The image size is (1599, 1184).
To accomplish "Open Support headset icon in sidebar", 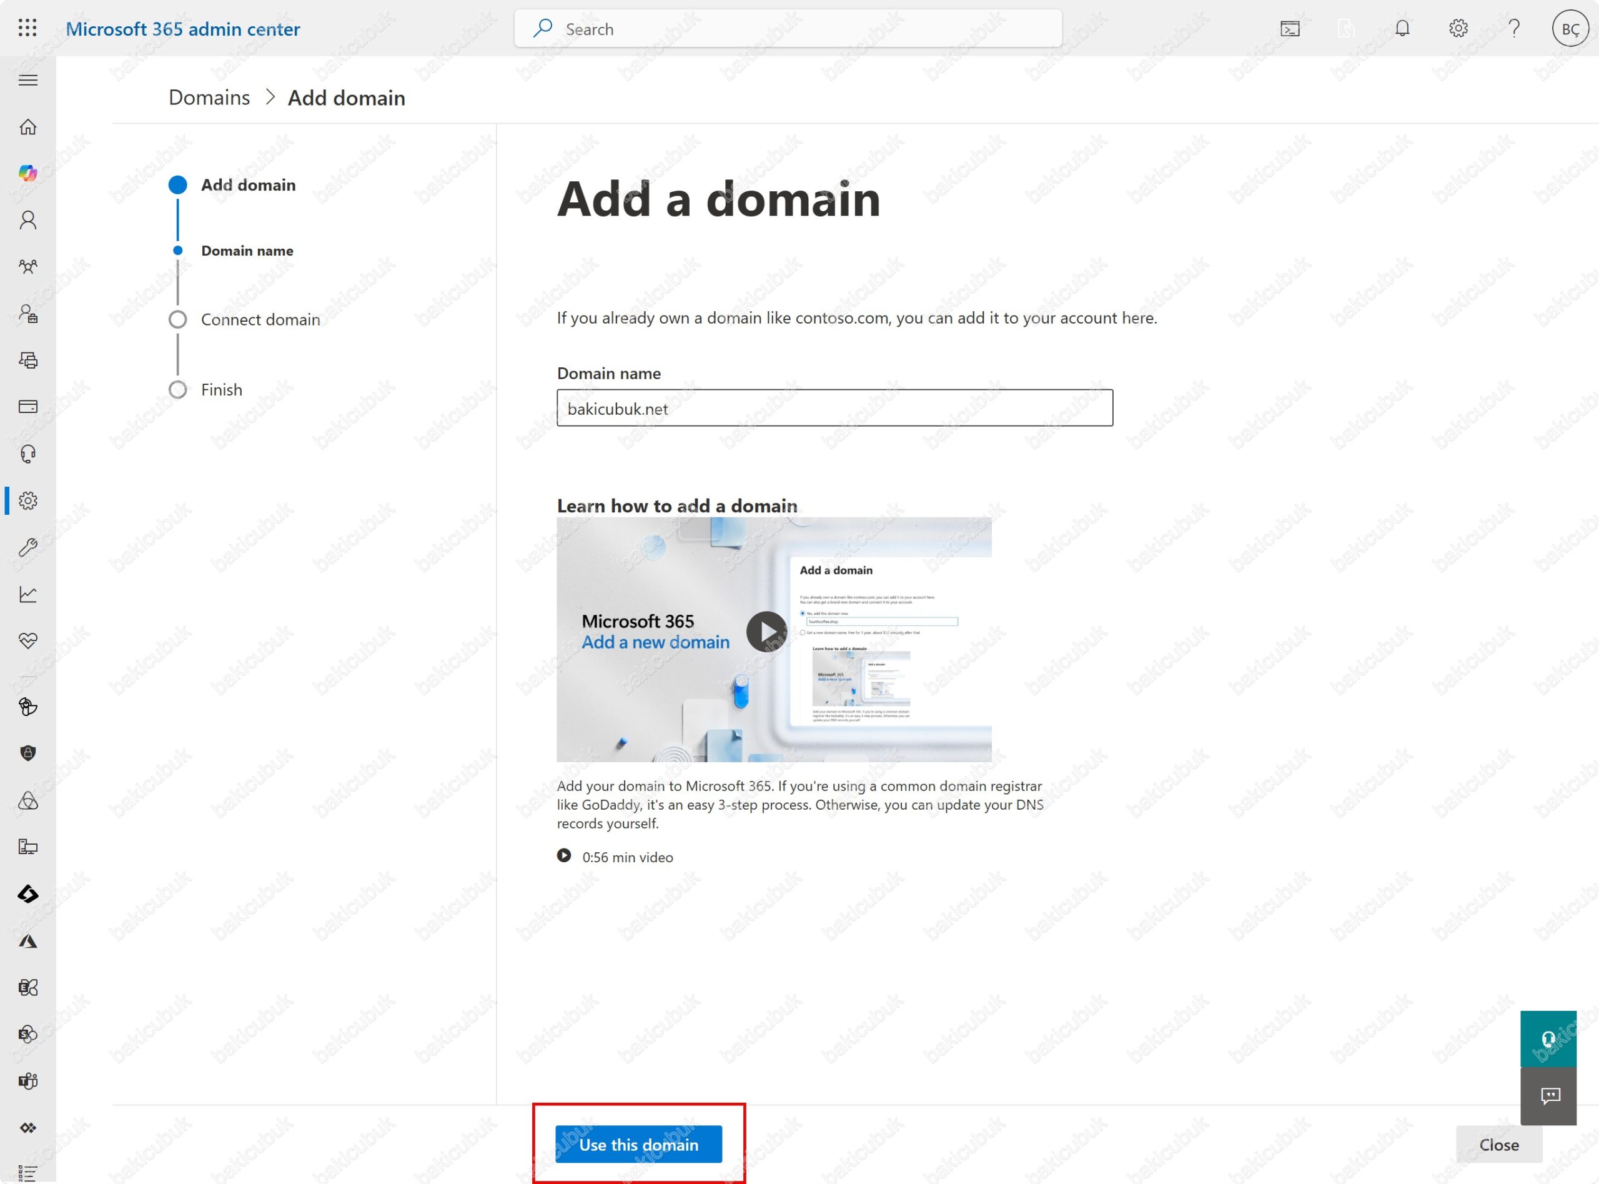I will tap(28, 454).
